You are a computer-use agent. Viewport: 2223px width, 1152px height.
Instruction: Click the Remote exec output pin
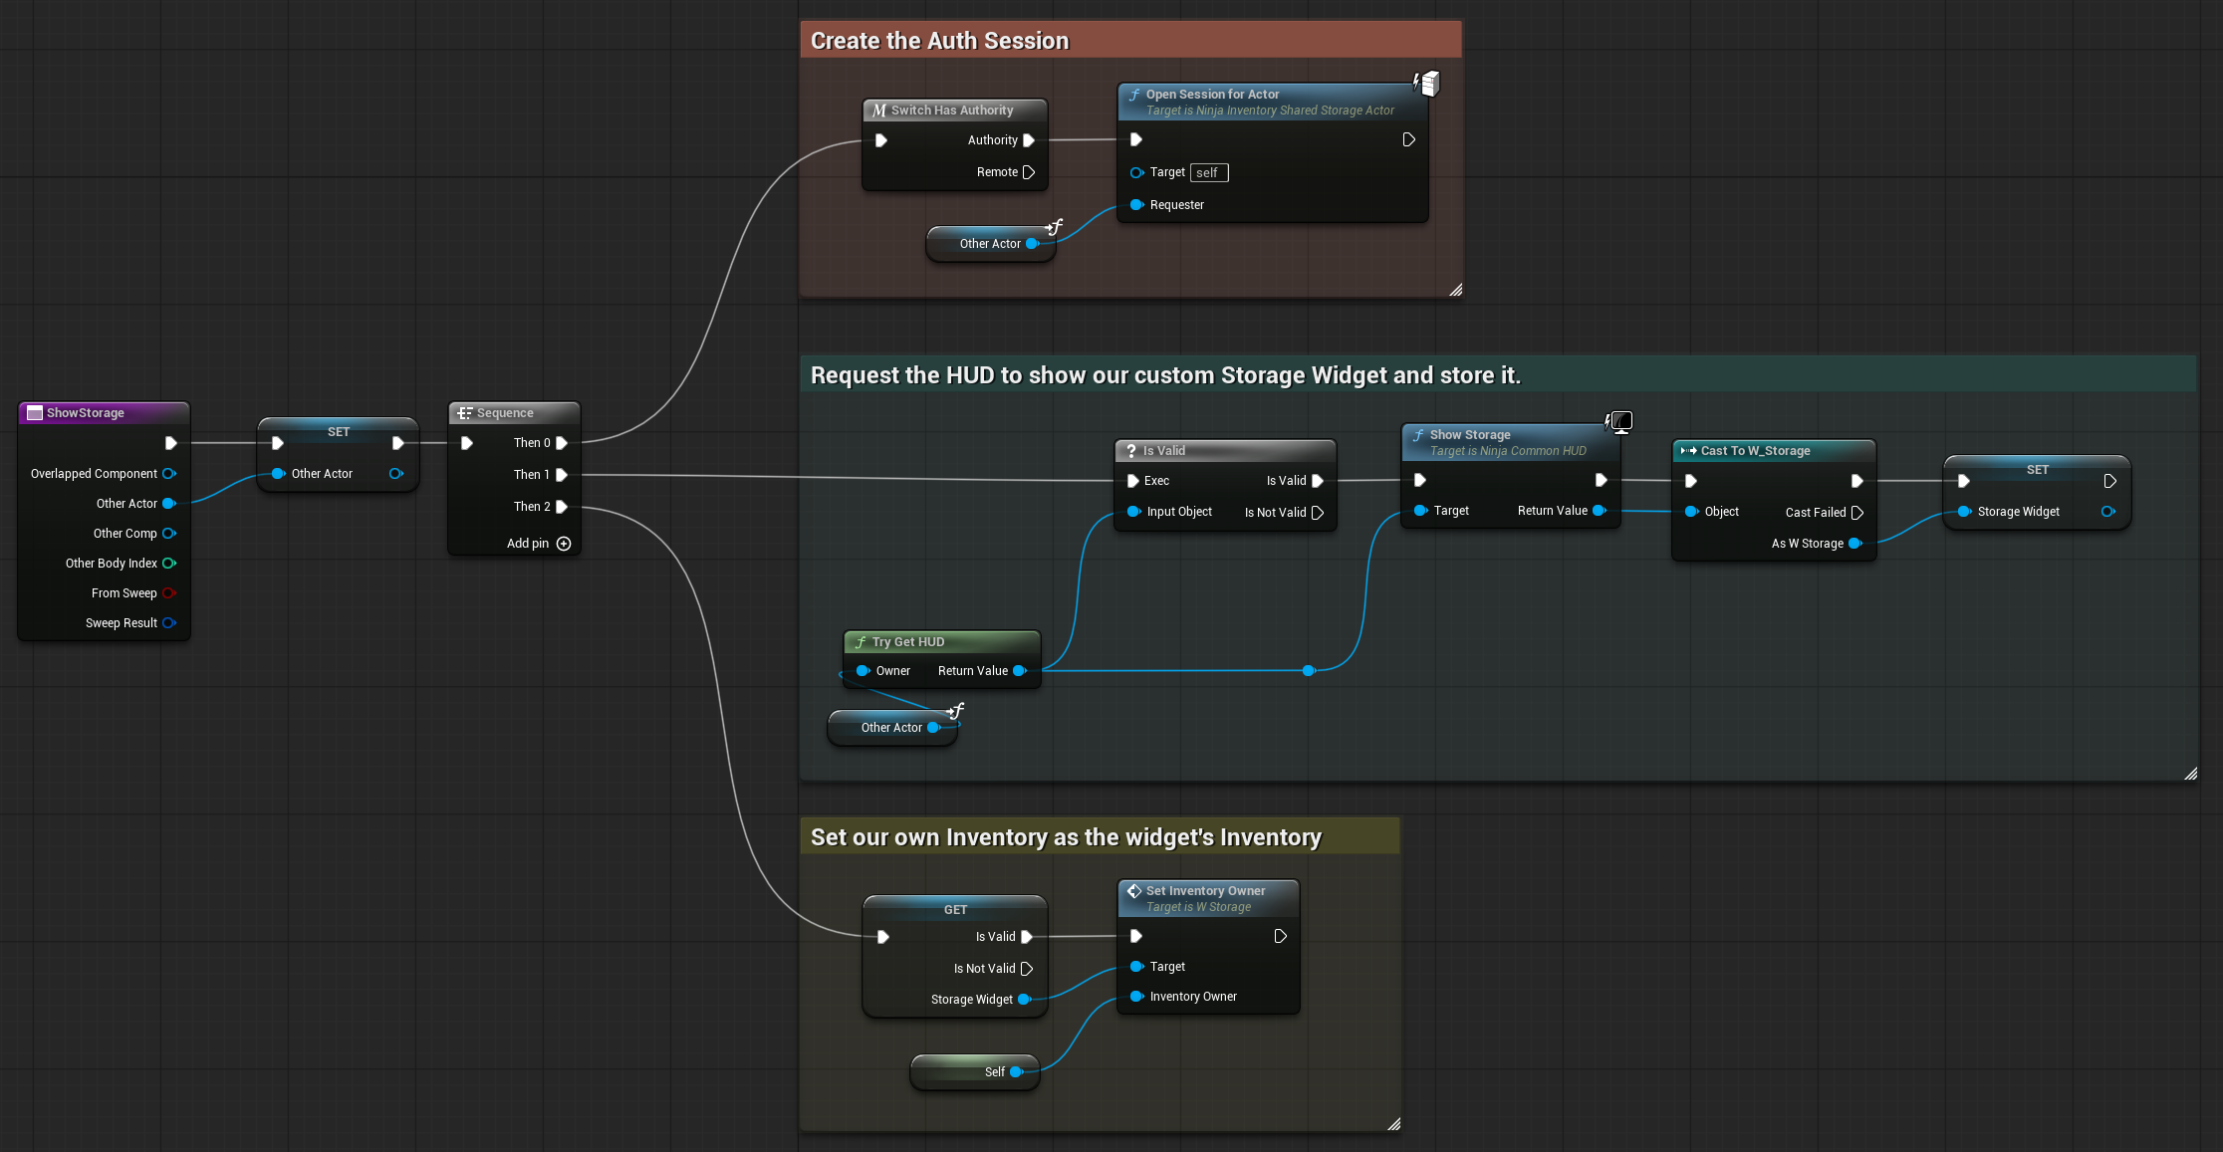coord(1029,172)
